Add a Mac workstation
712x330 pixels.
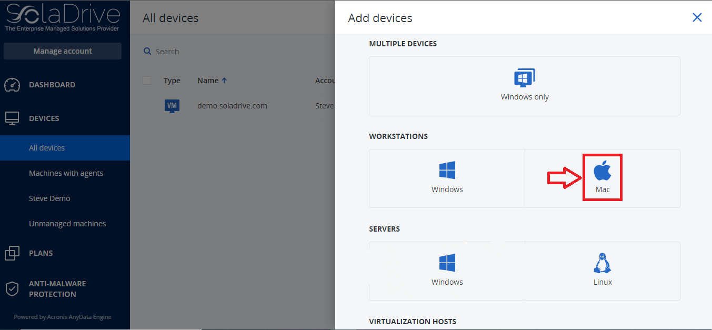pos(603,178)
